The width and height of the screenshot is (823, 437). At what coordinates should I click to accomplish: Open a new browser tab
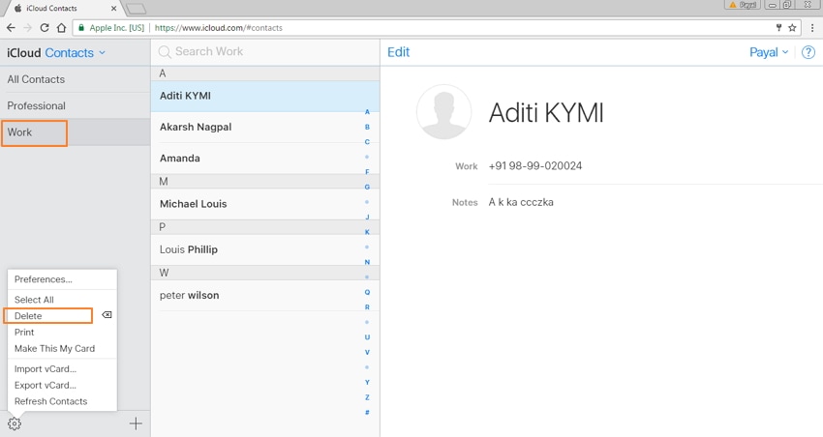point(136,9)
